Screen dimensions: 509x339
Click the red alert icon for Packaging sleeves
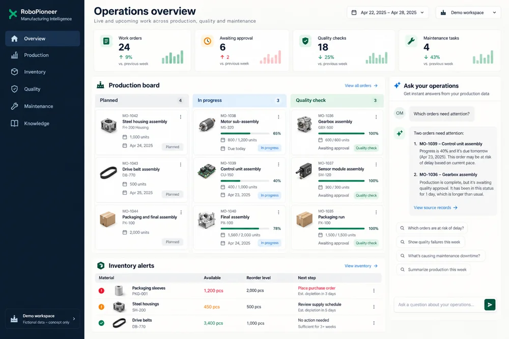point(102,291)
